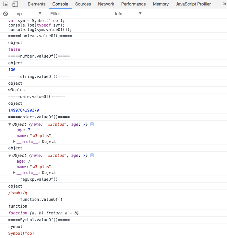Image resolution: width=227 pixels, height=238 pixels.
Task: Clear the console with the ban icon
Action: pos(6,14)
